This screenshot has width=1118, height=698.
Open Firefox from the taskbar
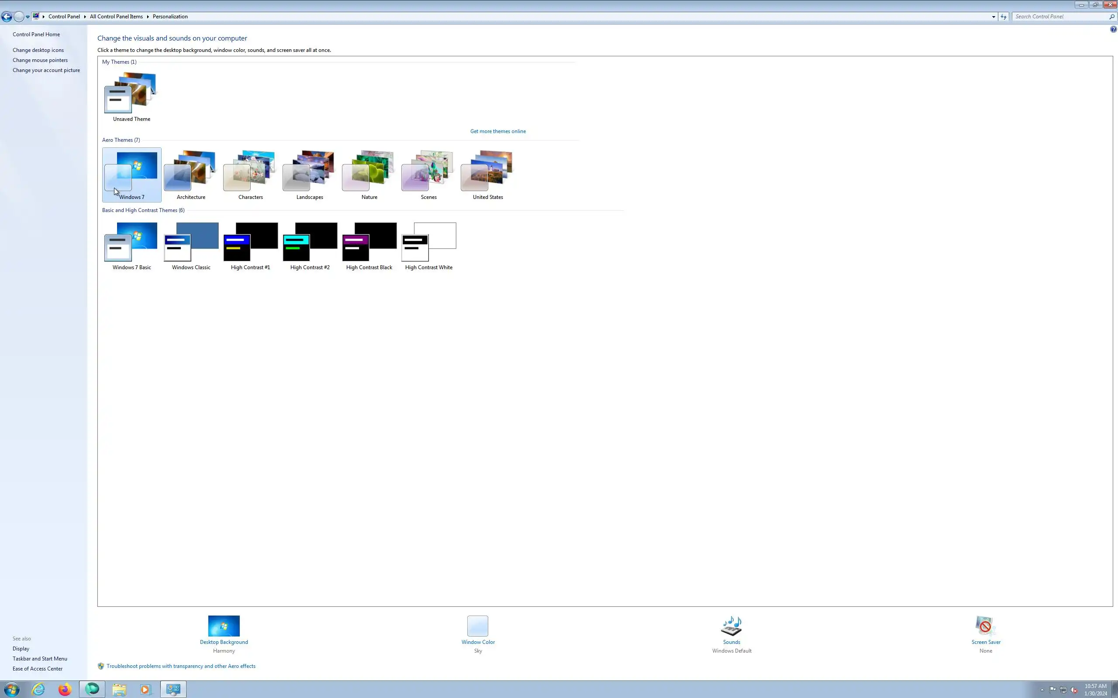click(x=65, y=689)
